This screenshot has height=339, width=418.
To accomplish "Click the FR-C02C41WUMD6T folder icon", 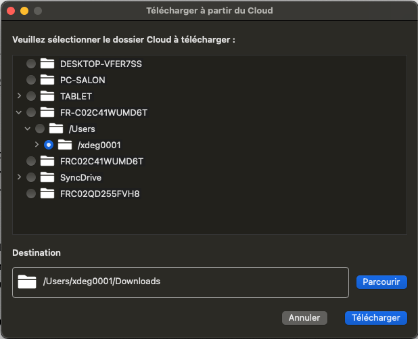I will point(47,112).
